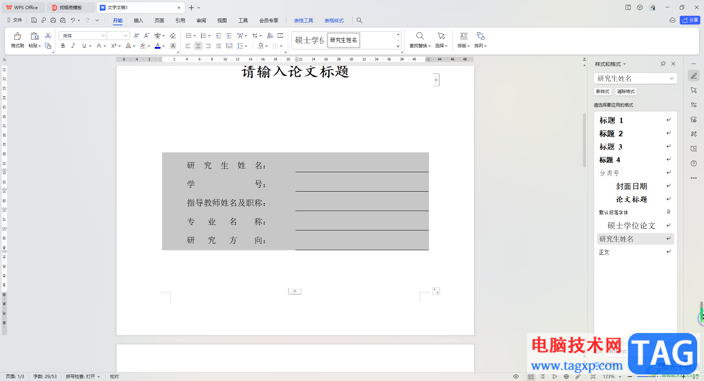Click the Decrease indent icon
This screenshot has width=704, height=381.
pos(219,36)
